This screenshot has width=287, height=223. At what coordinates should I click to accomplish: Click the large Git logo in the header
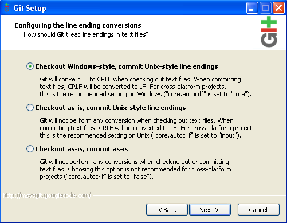point(269,32)
